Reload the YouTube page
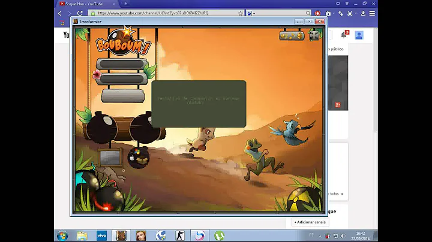432x242 pixels. coord(80,13)
